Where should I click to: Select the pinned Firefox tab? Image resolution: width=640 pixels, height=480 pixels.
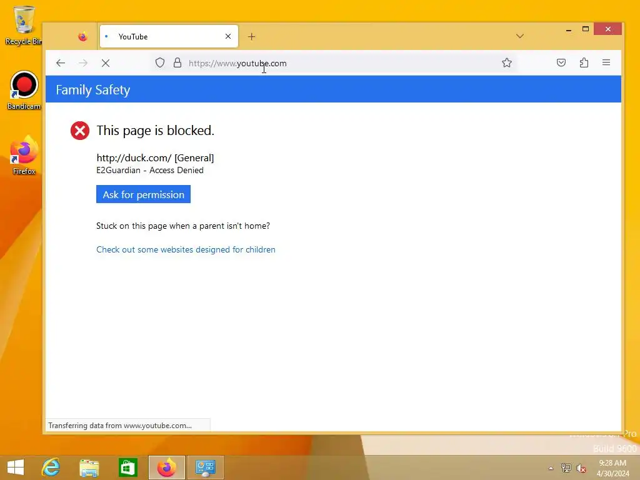(82, 37)
